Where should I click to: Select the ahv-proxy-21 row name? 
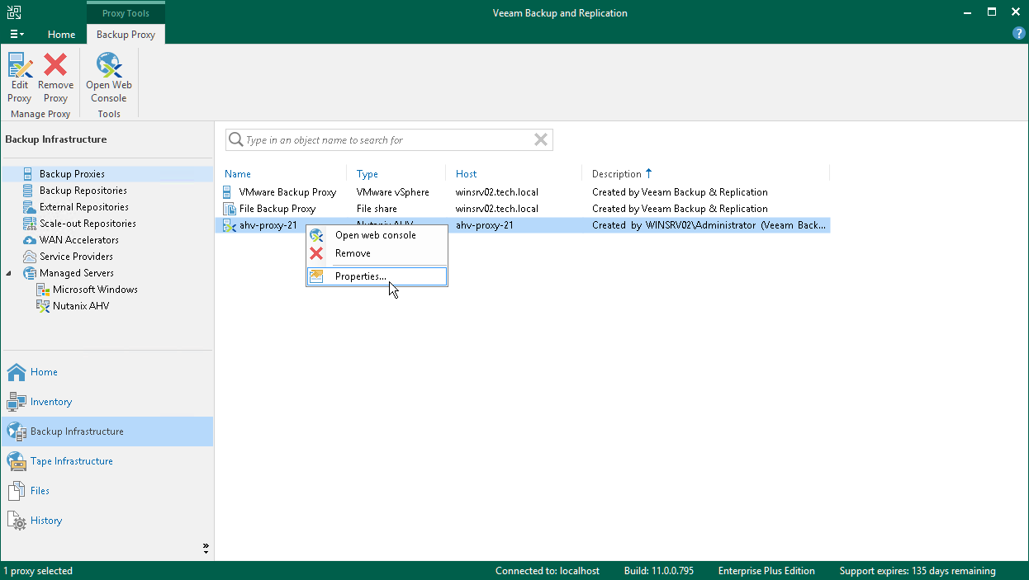point(268,225)
